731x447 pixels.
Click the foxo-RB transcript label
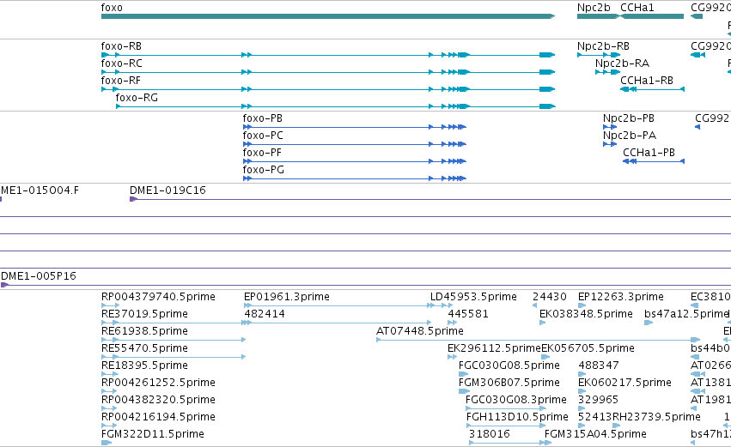point(121,46)
